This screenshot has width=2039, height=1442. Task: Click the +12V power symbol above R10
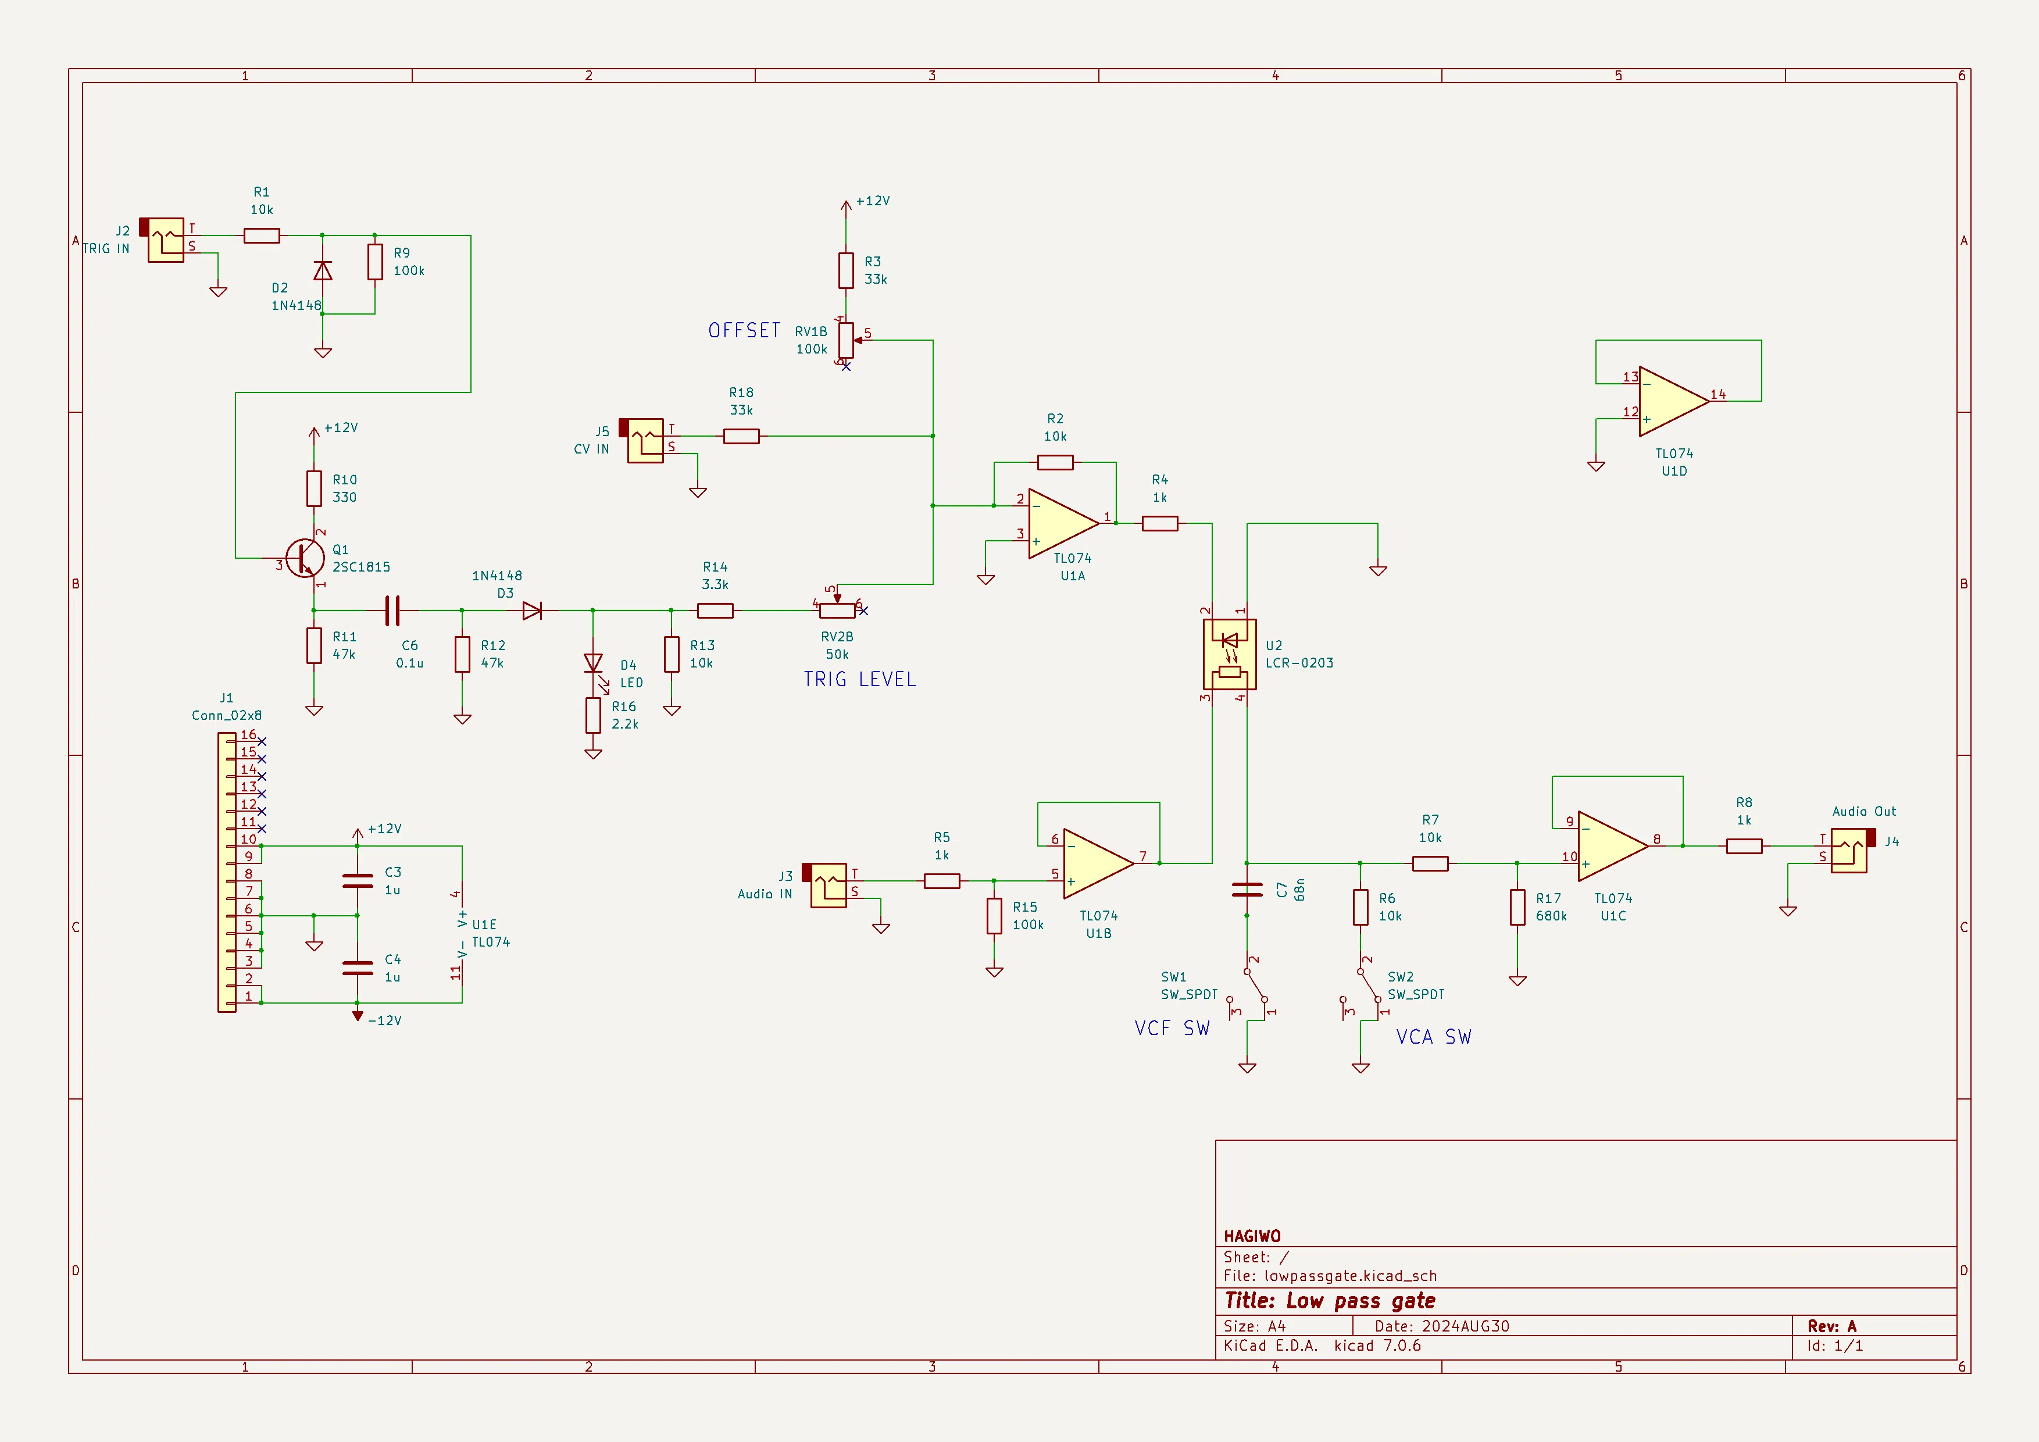313,435
